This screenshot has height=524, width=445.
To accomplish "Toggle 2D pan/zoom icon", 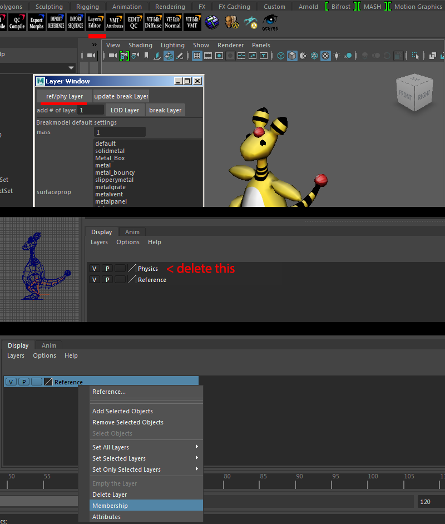I will [x=169, y=56].
